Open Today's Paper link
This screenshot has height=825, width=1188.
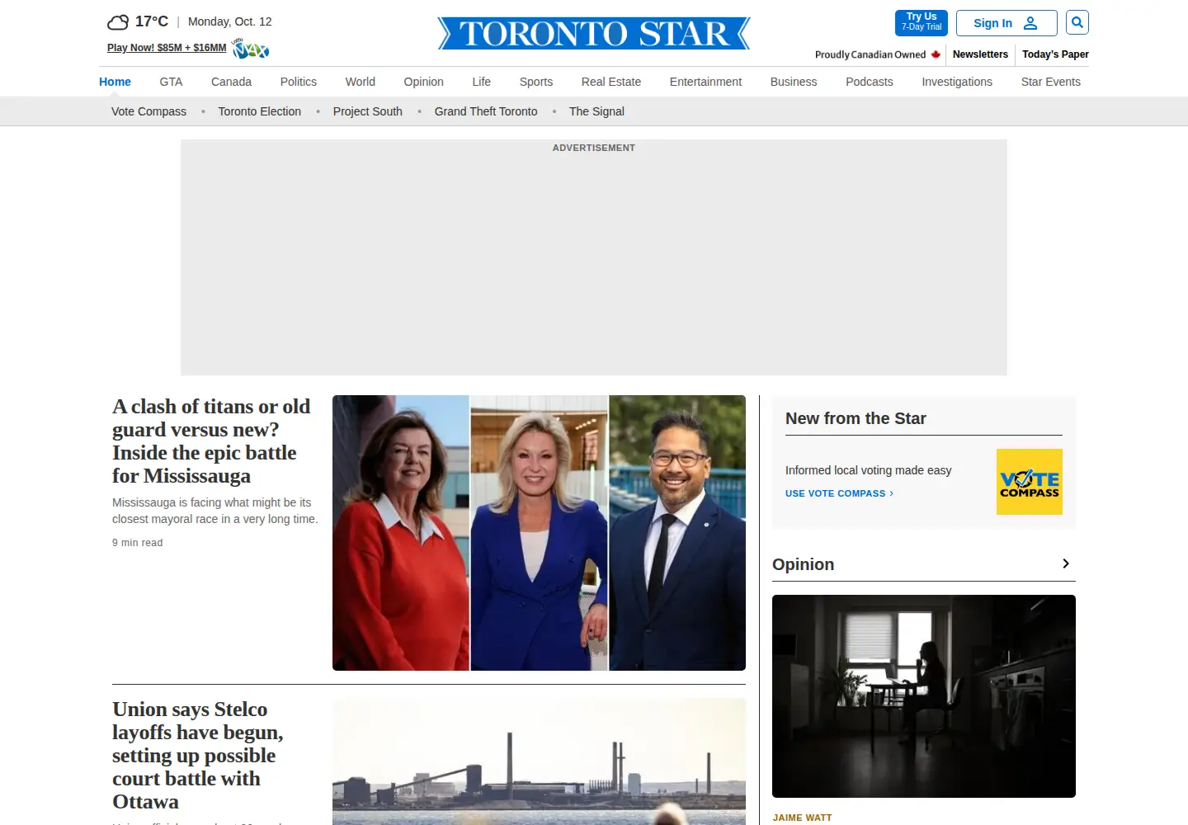[x=1055, y=54]
